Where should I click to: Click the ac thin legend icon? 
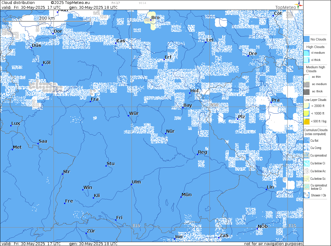click(307, 77)
